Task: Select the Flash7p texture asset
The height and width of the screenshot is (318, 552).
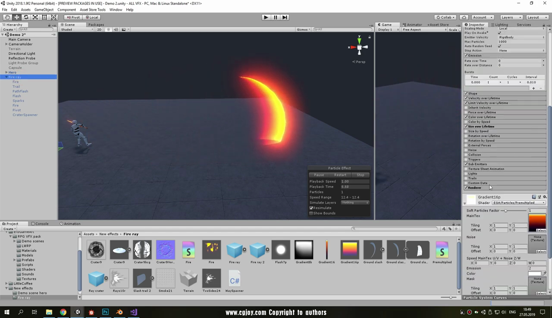Action: [281, 253]
